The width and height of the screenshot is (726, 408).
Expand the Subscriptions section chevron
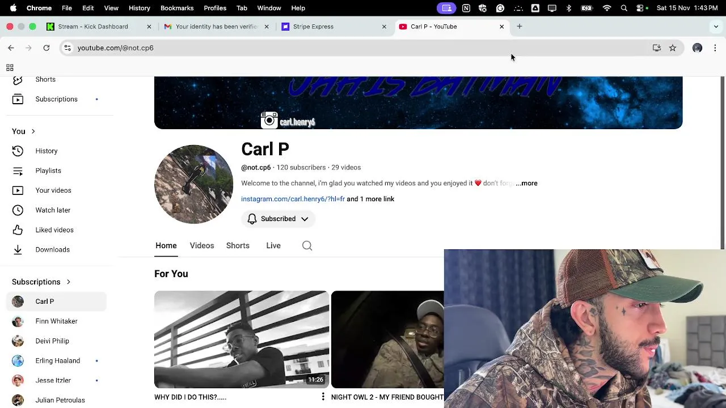[68, 282]
